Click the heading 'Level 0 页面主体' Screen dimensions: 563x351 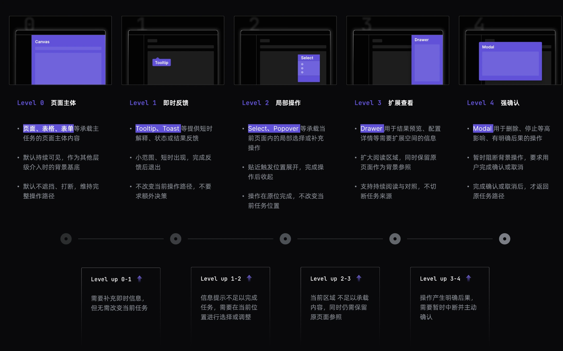(47, 103)
